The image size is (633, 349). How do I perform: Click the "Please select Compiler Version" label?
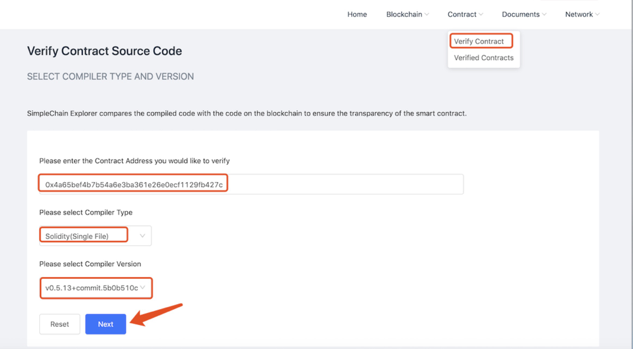click(x=90, y=264)
